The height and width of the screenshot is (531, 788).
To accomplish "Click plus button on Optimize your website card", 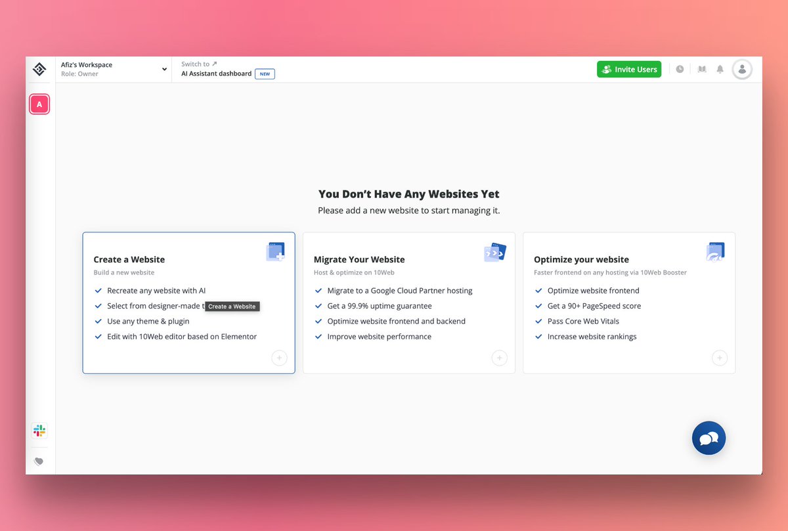I will click(720, 358).
